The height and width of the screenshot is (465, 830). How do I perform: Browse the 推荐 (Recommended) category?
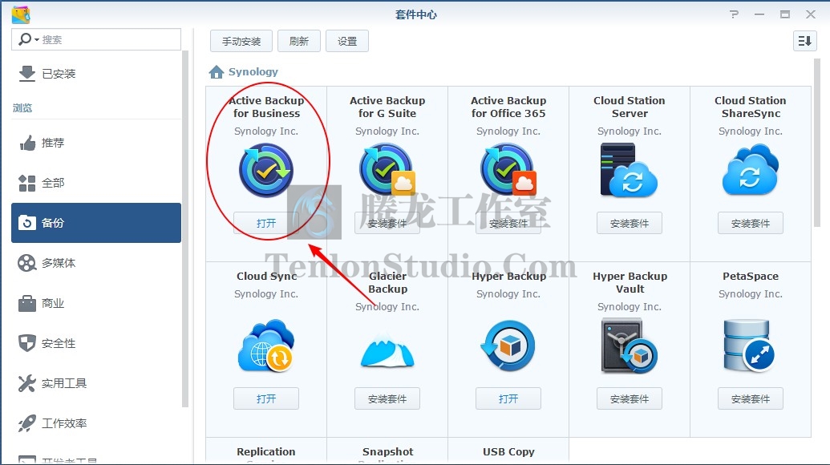pos(96,143)
